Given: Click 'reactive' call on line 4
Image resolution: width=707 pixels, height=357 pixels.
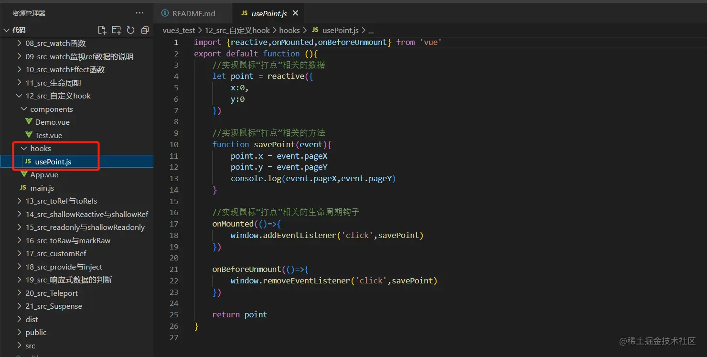Looking at the screenshot, I should click(x=286, y=76).
